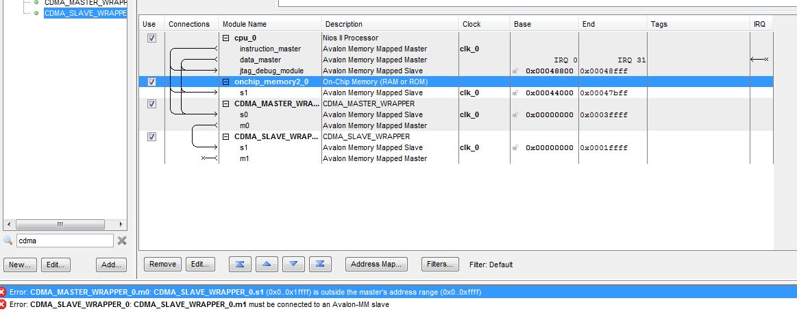
Task: Click the IRQ column header
Action: click(x=761, y=24)
